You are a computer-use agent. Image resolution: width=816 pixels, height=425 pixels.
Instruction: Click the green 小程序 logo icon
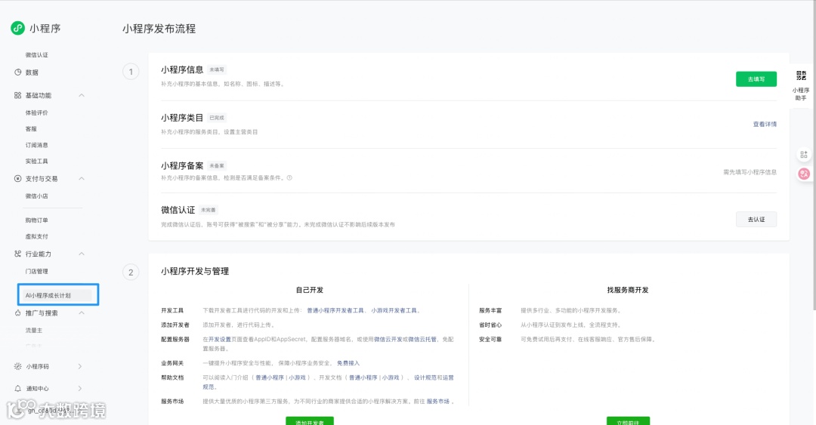point(17,28)
